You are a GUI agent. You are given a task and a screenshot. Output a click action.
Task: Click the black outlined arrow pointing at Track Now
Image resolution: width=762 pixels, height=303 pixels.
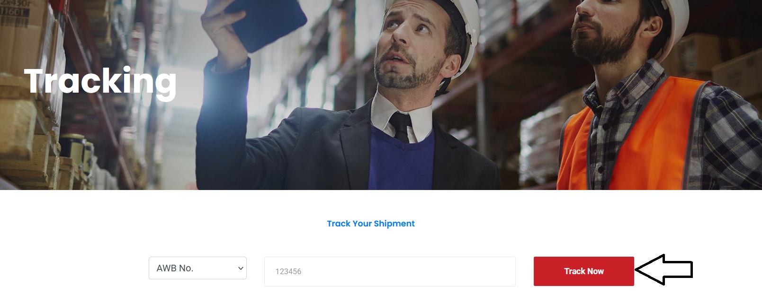tap(663, 269)
